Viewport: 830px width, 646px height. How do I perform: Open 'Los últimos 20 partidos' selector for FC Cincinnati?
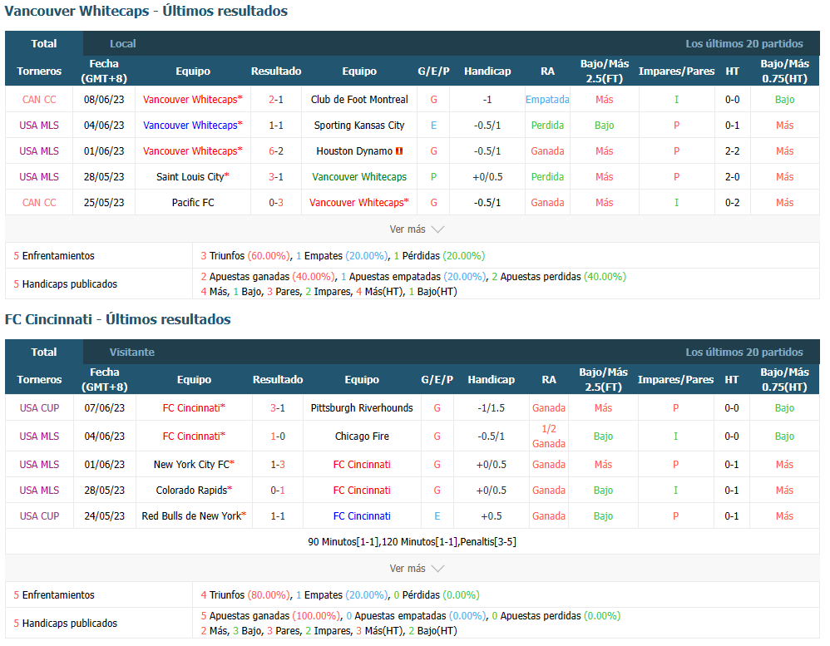pos(744,352)
